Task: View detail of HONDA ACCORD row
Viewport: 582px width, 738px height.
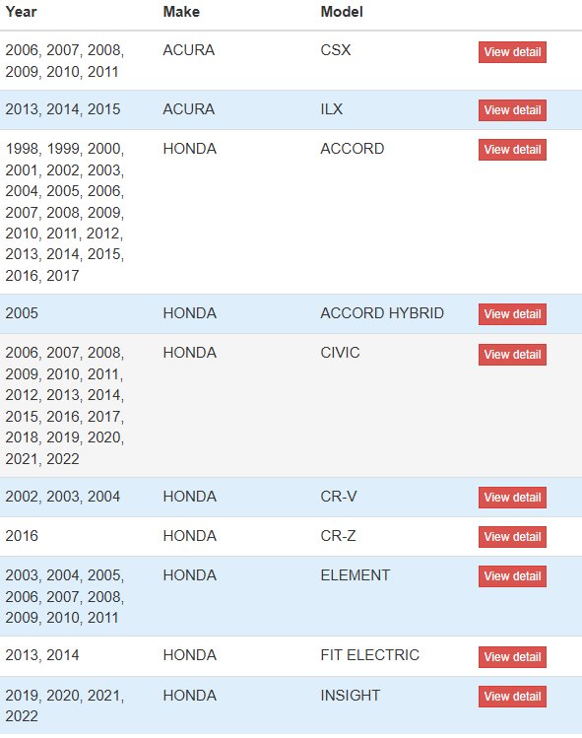Action: (512, 150)
